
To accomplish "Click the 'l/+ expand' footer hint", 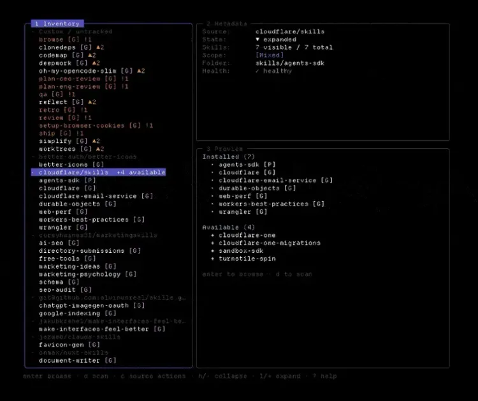I will [280, 376].
